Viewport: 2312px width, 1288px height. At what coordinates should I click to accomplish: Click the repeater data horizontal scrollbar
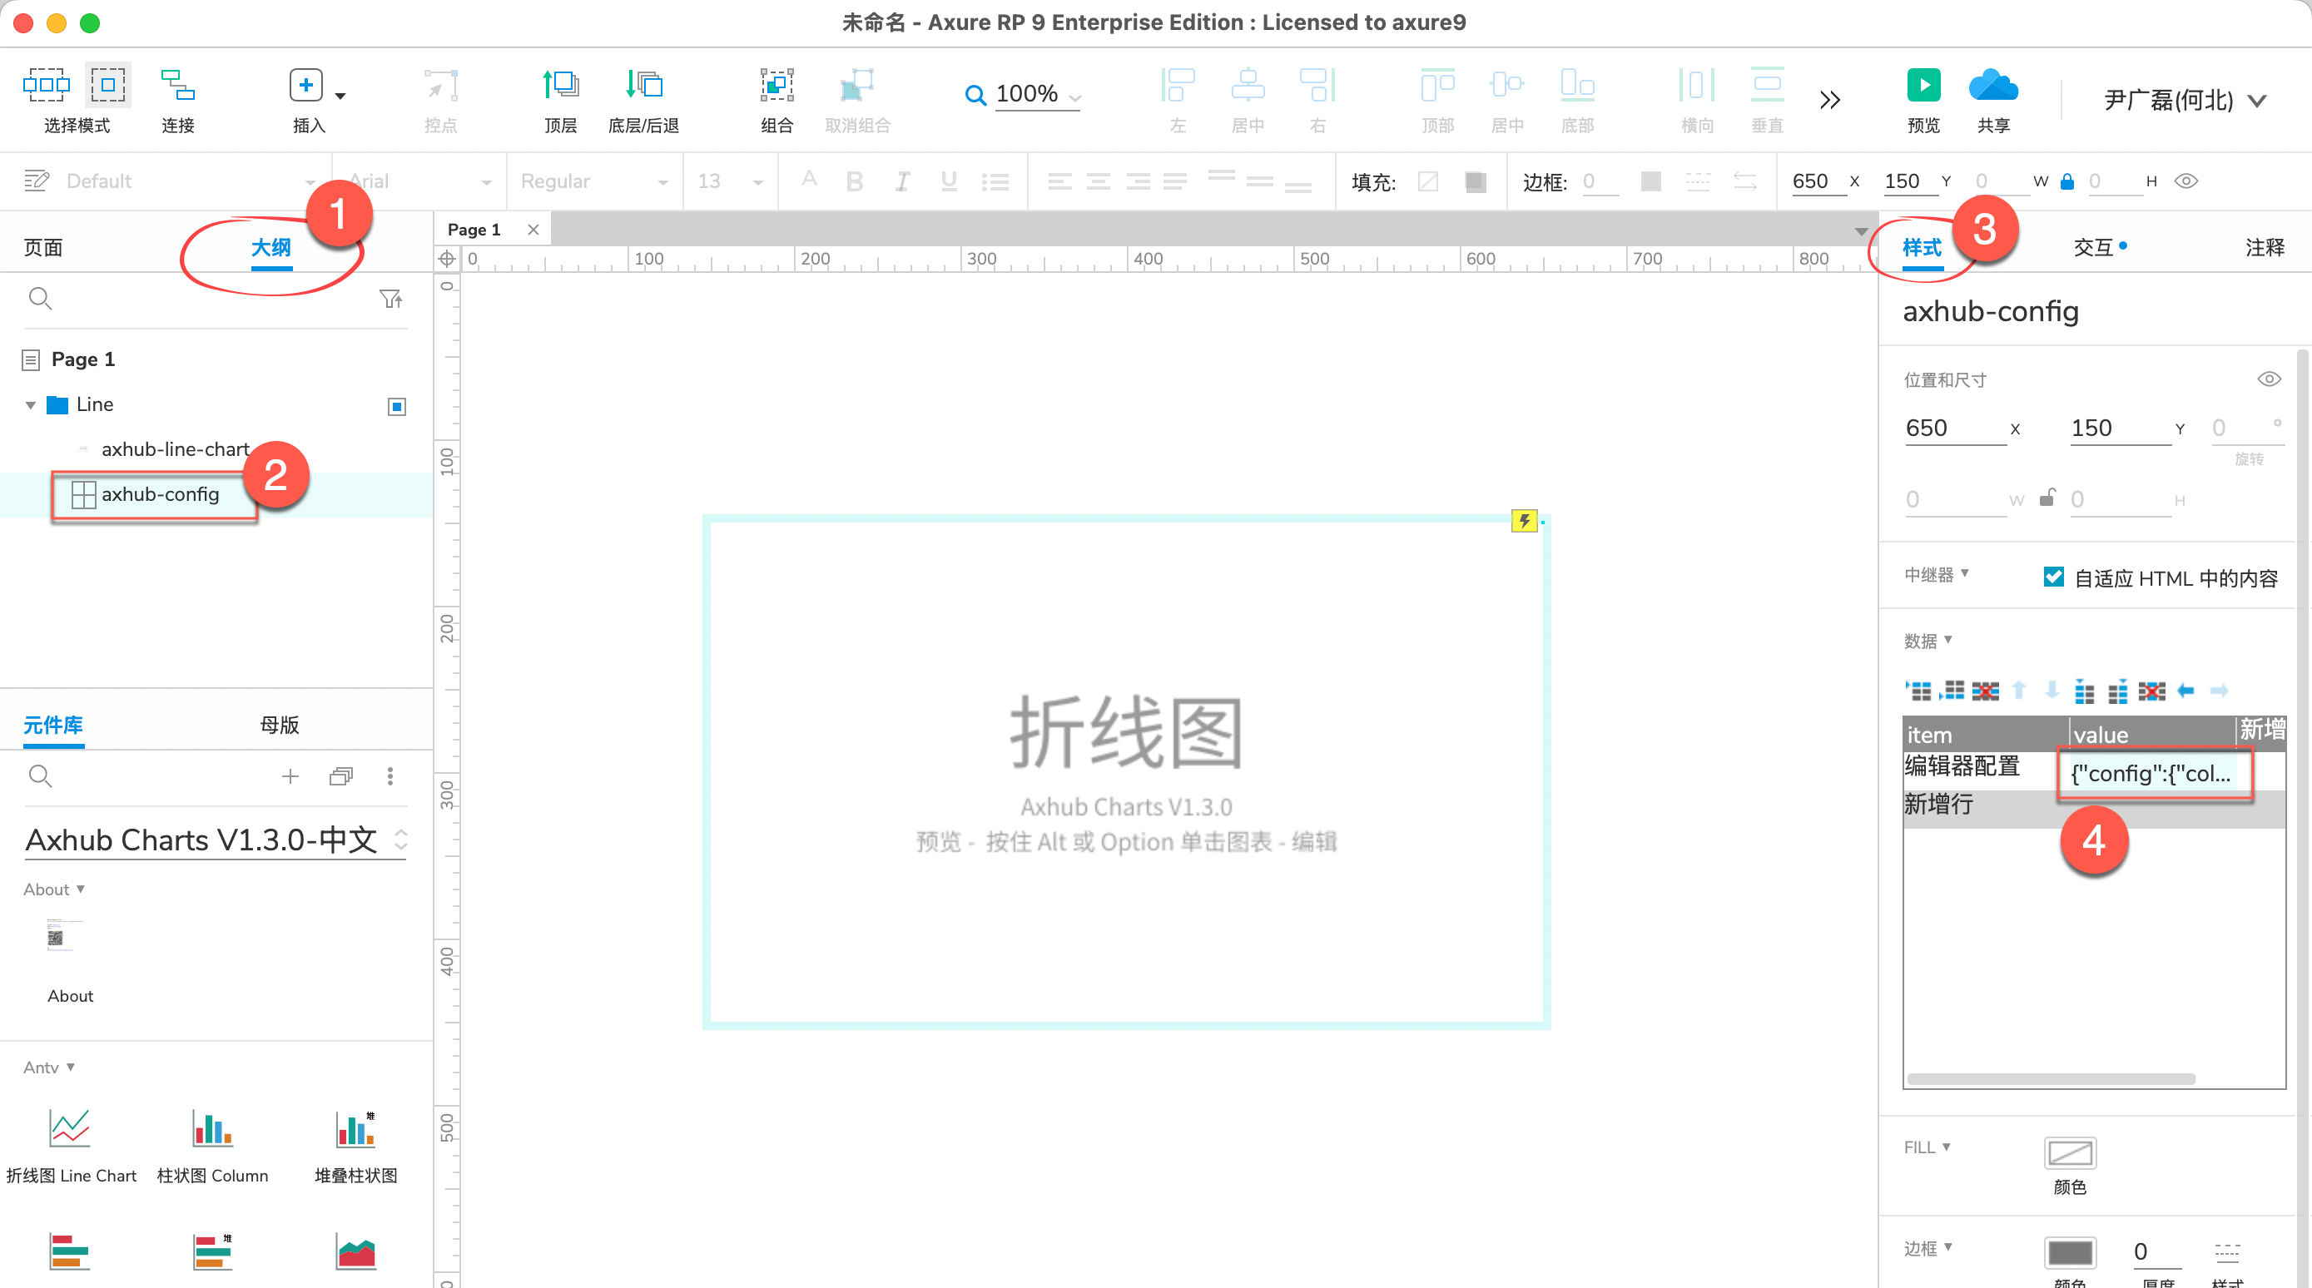click(2052, 1079)
